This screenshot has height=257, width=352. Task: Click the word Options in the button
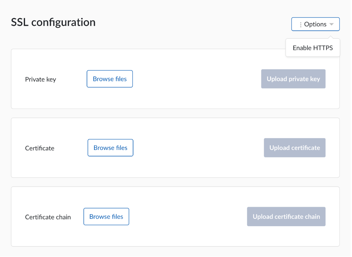(315, 24)
